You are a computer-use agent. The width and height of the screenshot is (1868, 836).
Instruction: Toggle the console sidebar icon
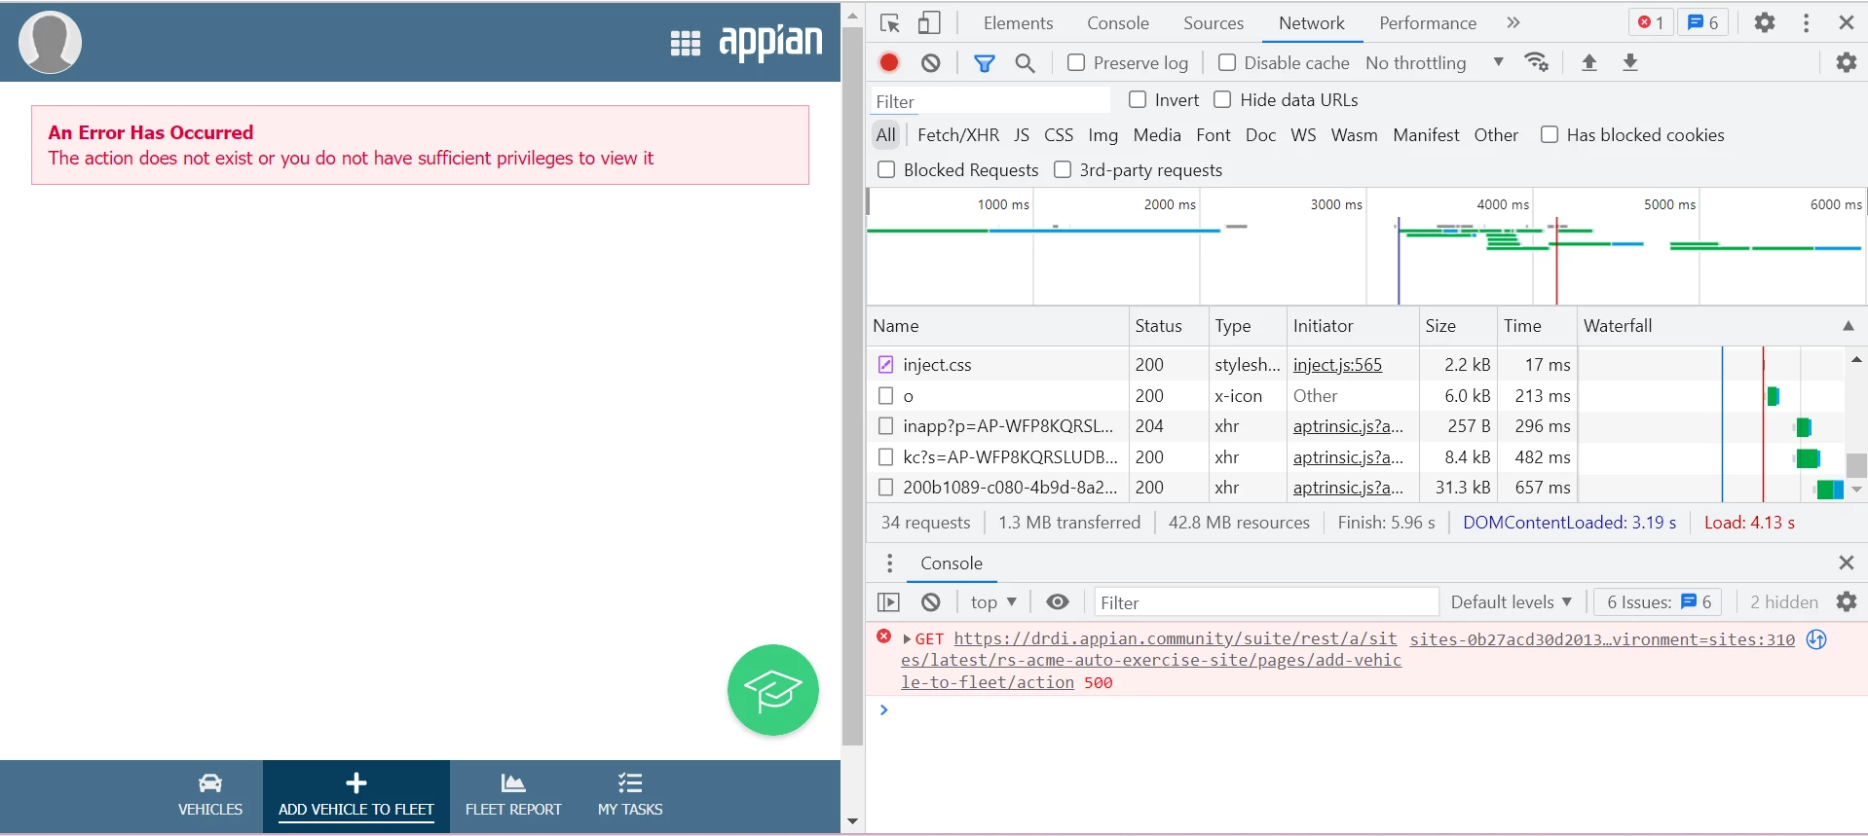pos(889,602)
